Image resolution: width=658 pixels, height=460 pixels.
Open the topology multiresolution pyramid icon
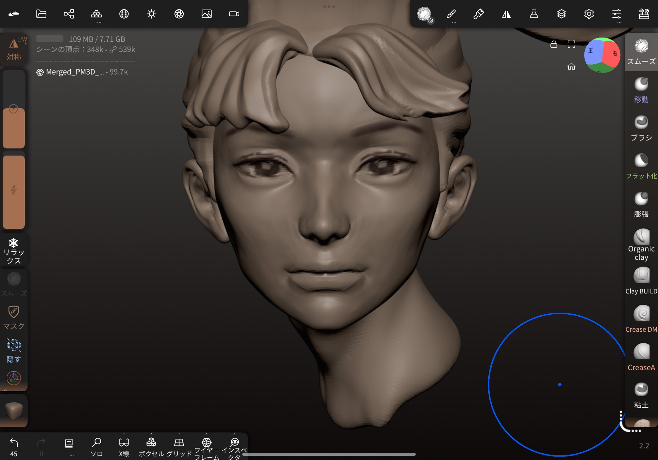click(x=96, y=14)
